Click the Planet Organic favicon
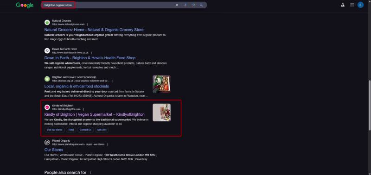 click(47, 143)
